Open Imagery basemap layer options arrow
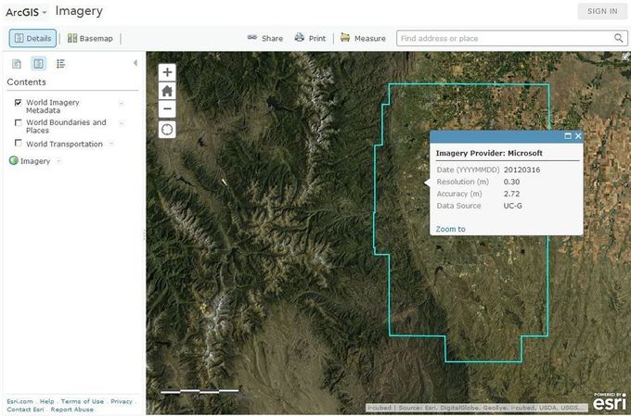Image resolution: width=631 pixels, height=416 pixels. click(59, 161)
